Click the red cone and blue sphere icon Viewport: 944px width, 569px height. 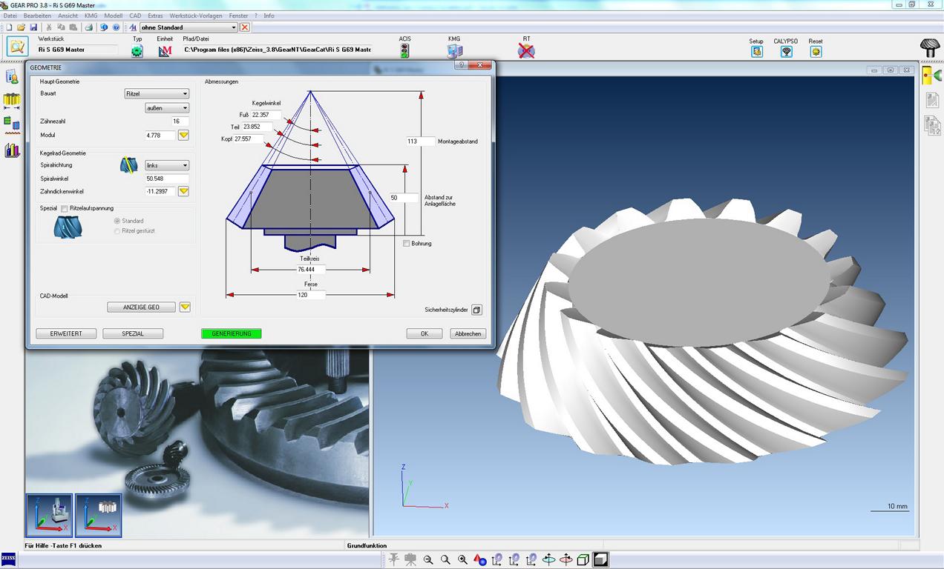(x=480, y=560)
